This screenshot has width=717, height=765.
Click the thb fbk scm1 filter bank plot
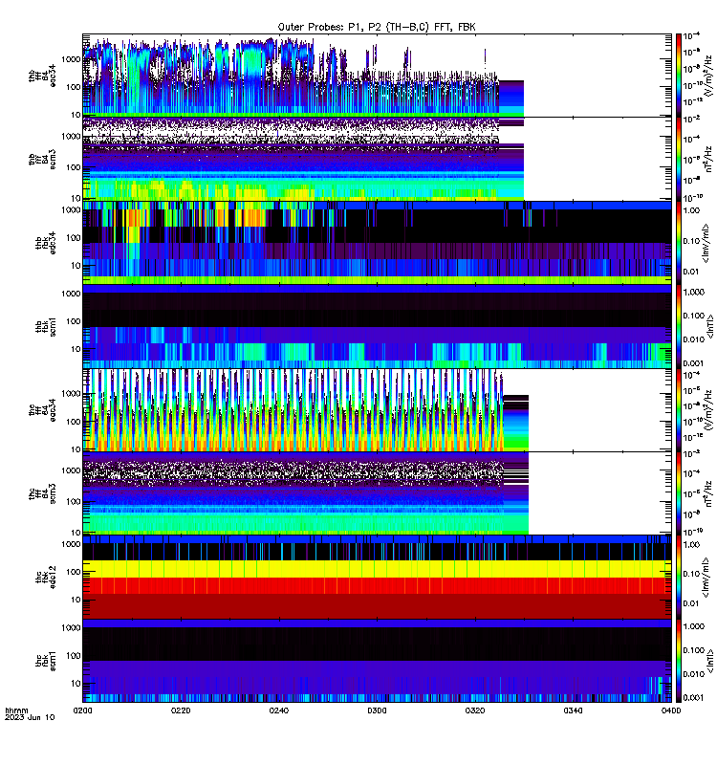point(377,326)
